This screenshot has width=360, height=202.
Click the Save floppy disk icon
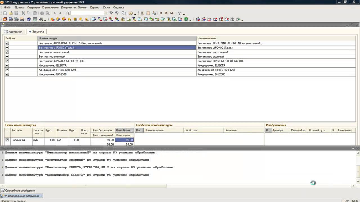tap(16, 13)
